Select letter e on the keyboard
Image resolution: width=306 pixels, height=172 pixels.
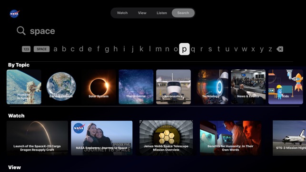[x=90, y=49]
